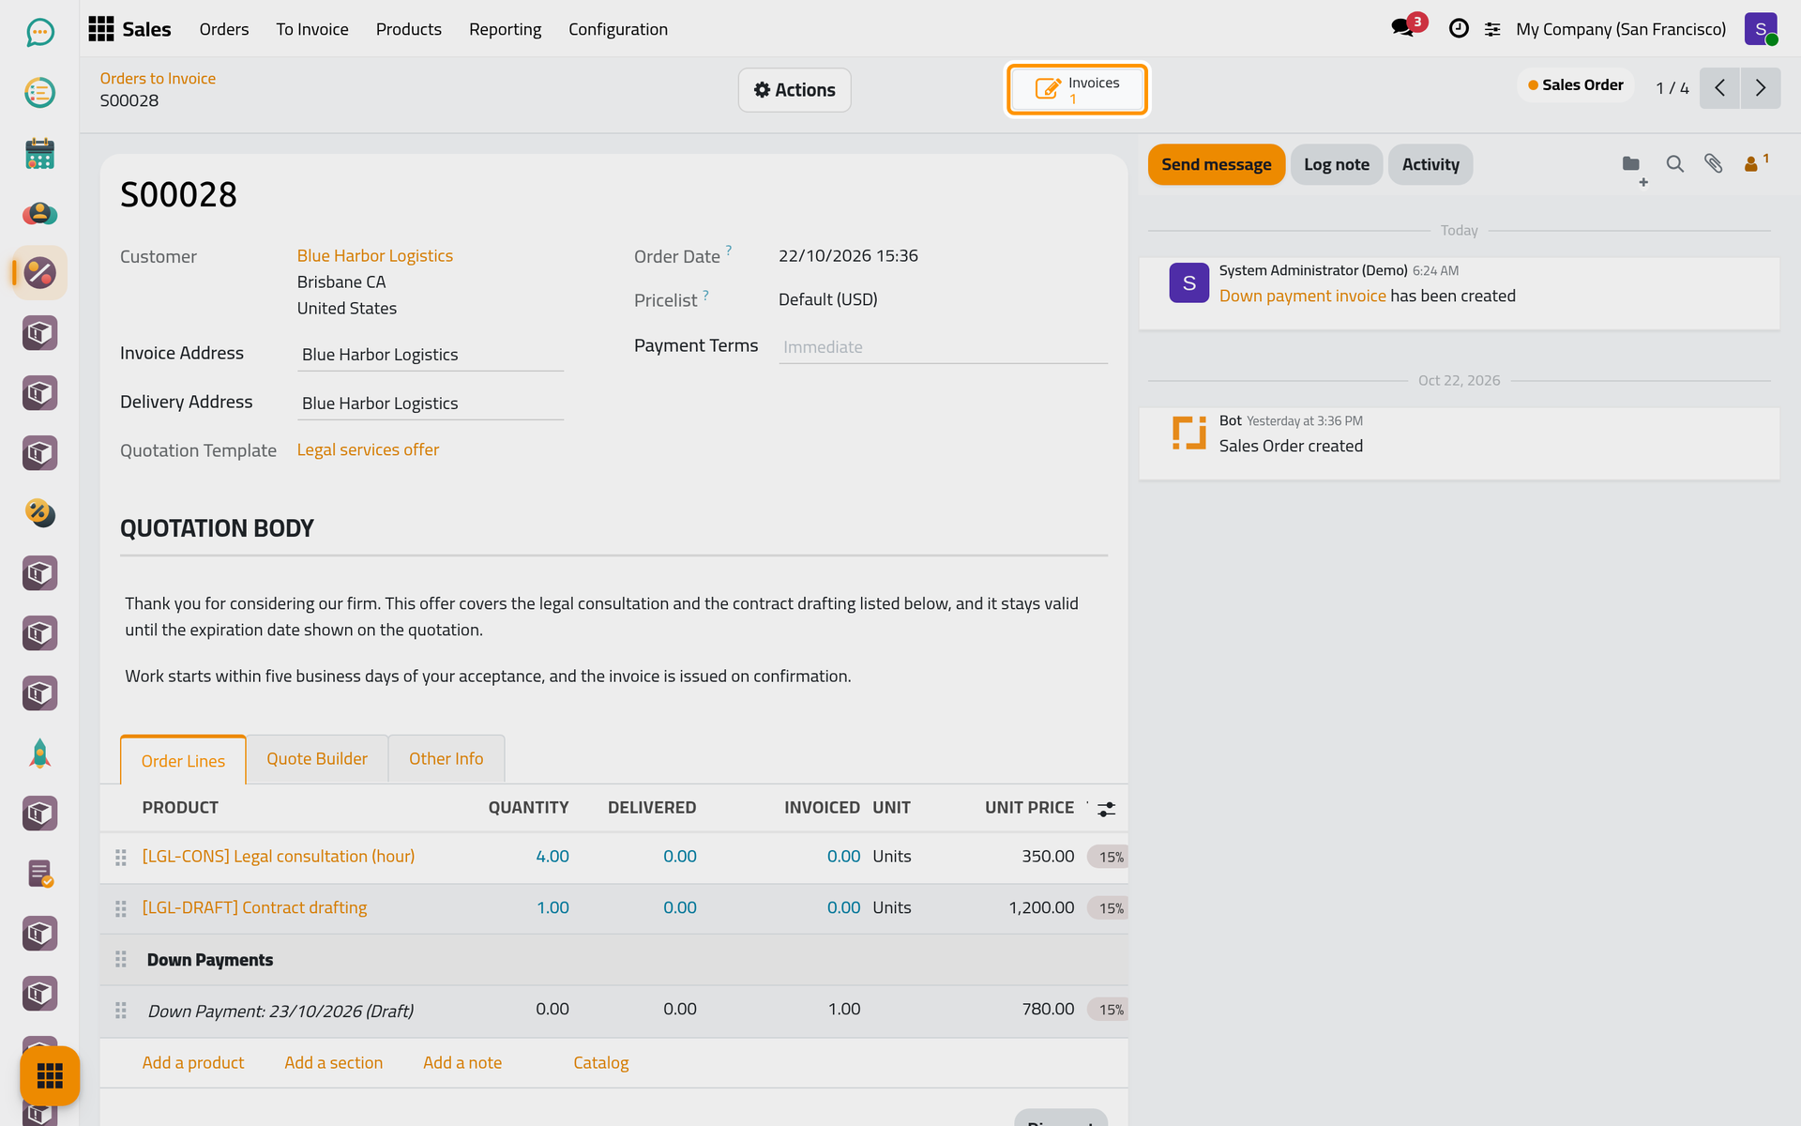Open attachments paperclip in chatter
The width and height of the screenshot is (1801, 1126).
pos(1714,164)
